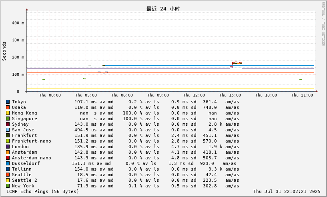The height and width of the screenshot is (197, 327).
Task: Click Tokyo's 107.1 ms median value
Action: [86, 102]
